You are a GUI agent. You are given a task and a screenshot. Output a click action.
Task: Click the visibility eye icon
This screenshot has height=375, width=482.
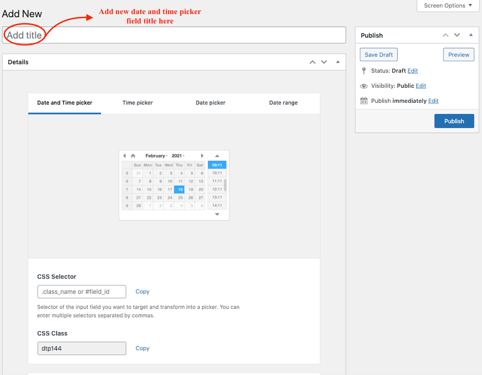(x=364, y=86)
